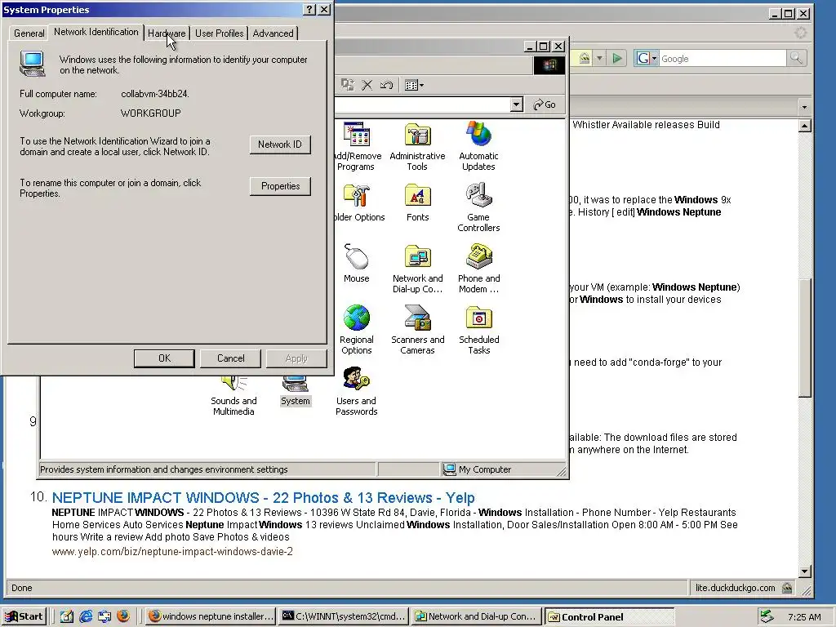Select the Network Identification tab
Screen dimensions: 836x627
(96, 32)
